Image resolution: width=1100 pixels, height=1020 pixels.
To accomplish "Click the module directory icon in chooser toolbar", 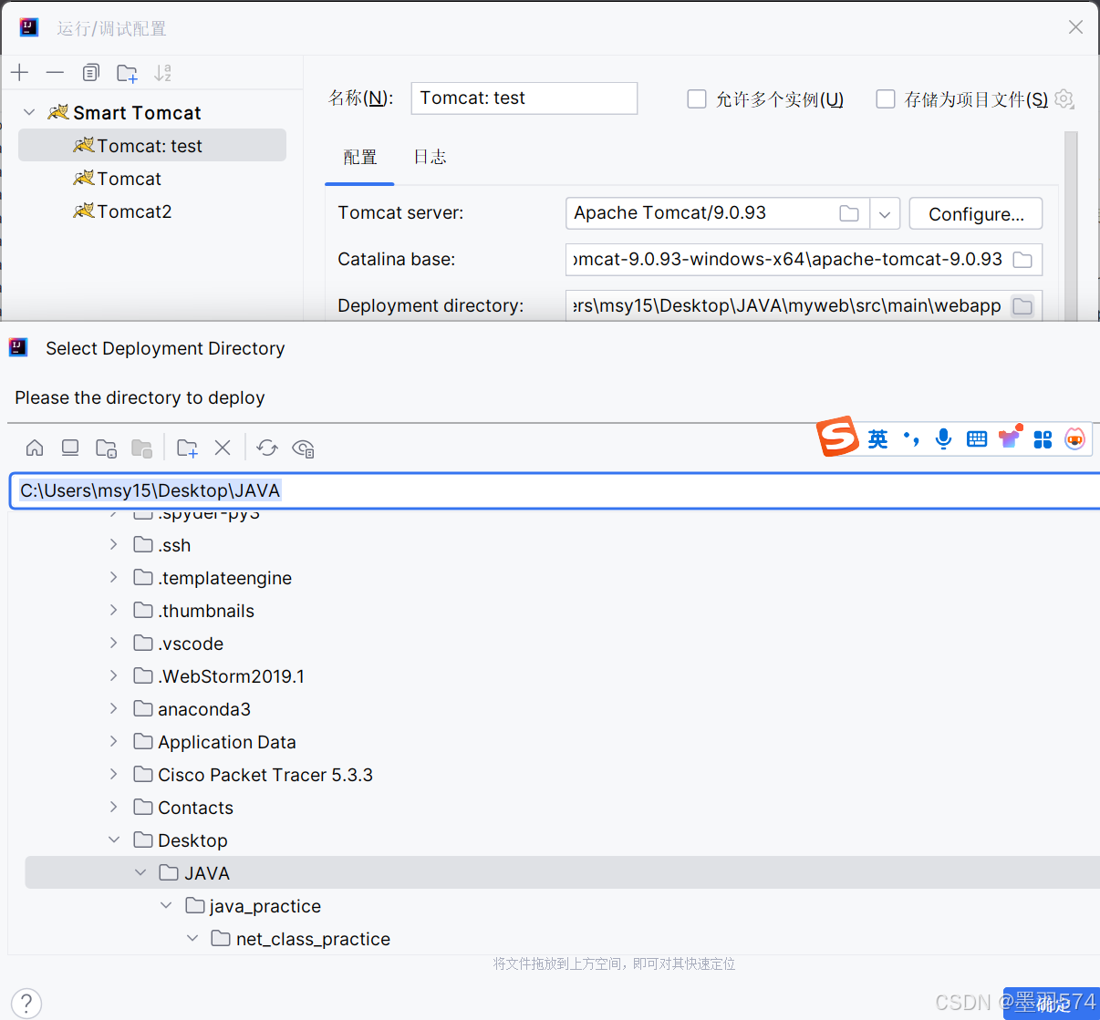I will point(141,448).
